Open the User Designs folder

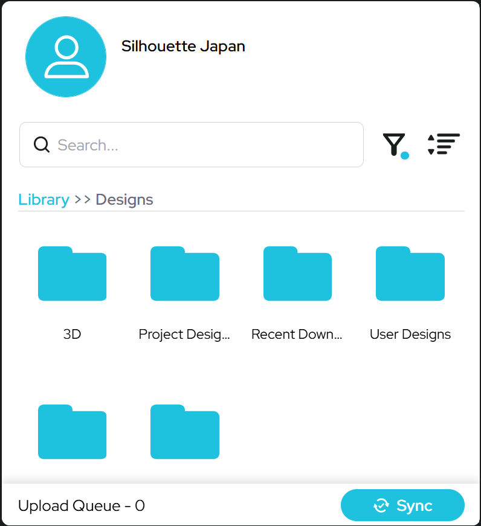[410, 274]
